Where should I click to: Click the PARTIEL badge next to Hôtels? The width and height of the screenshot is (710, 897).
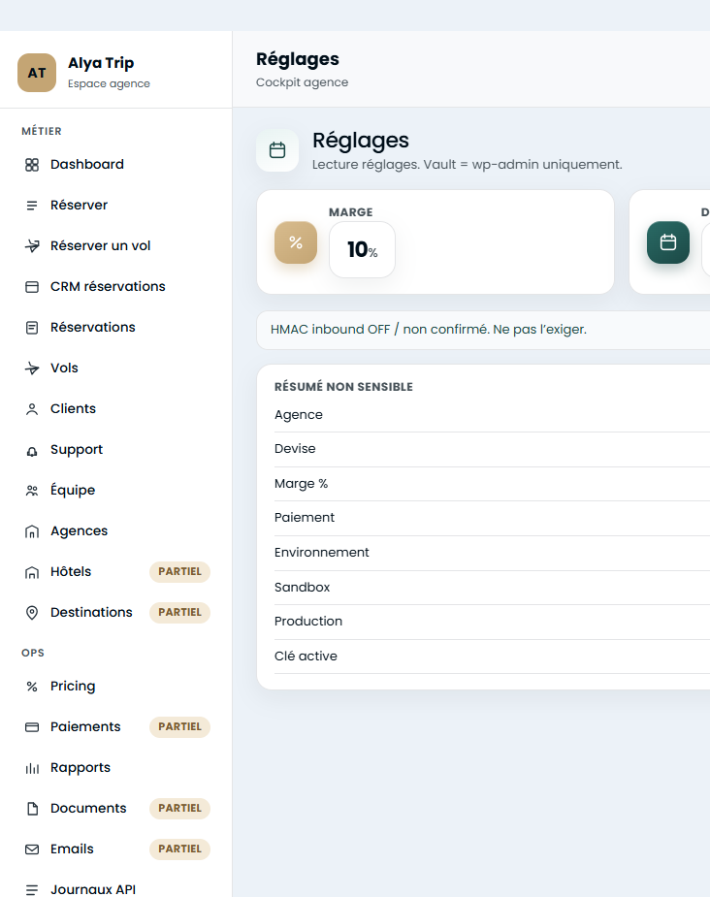(179, 572)
